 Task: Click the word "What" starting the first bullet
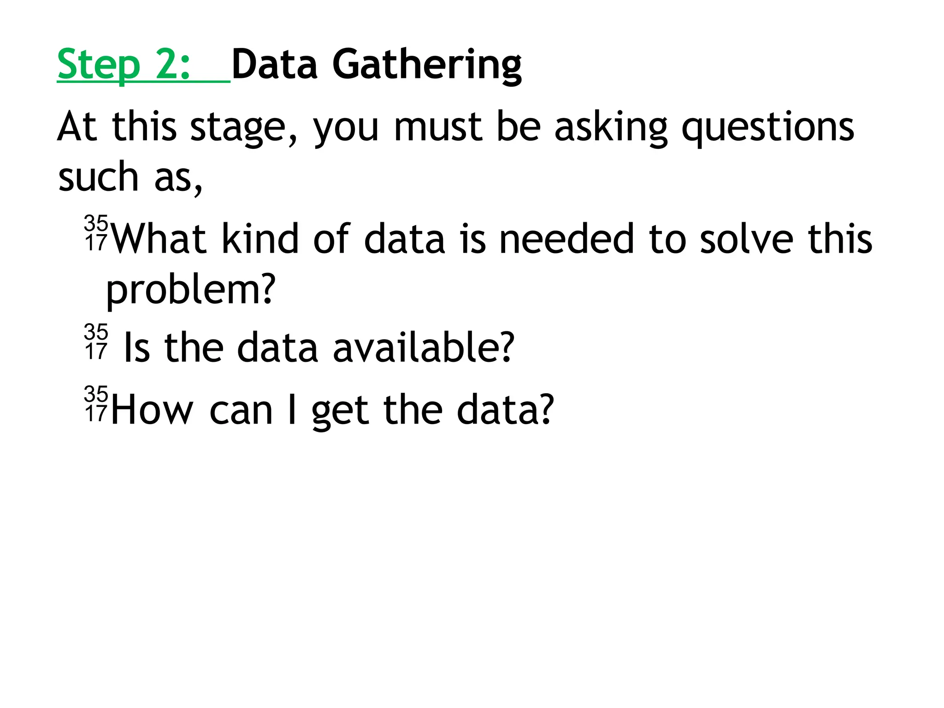click(x=159, y=239)
